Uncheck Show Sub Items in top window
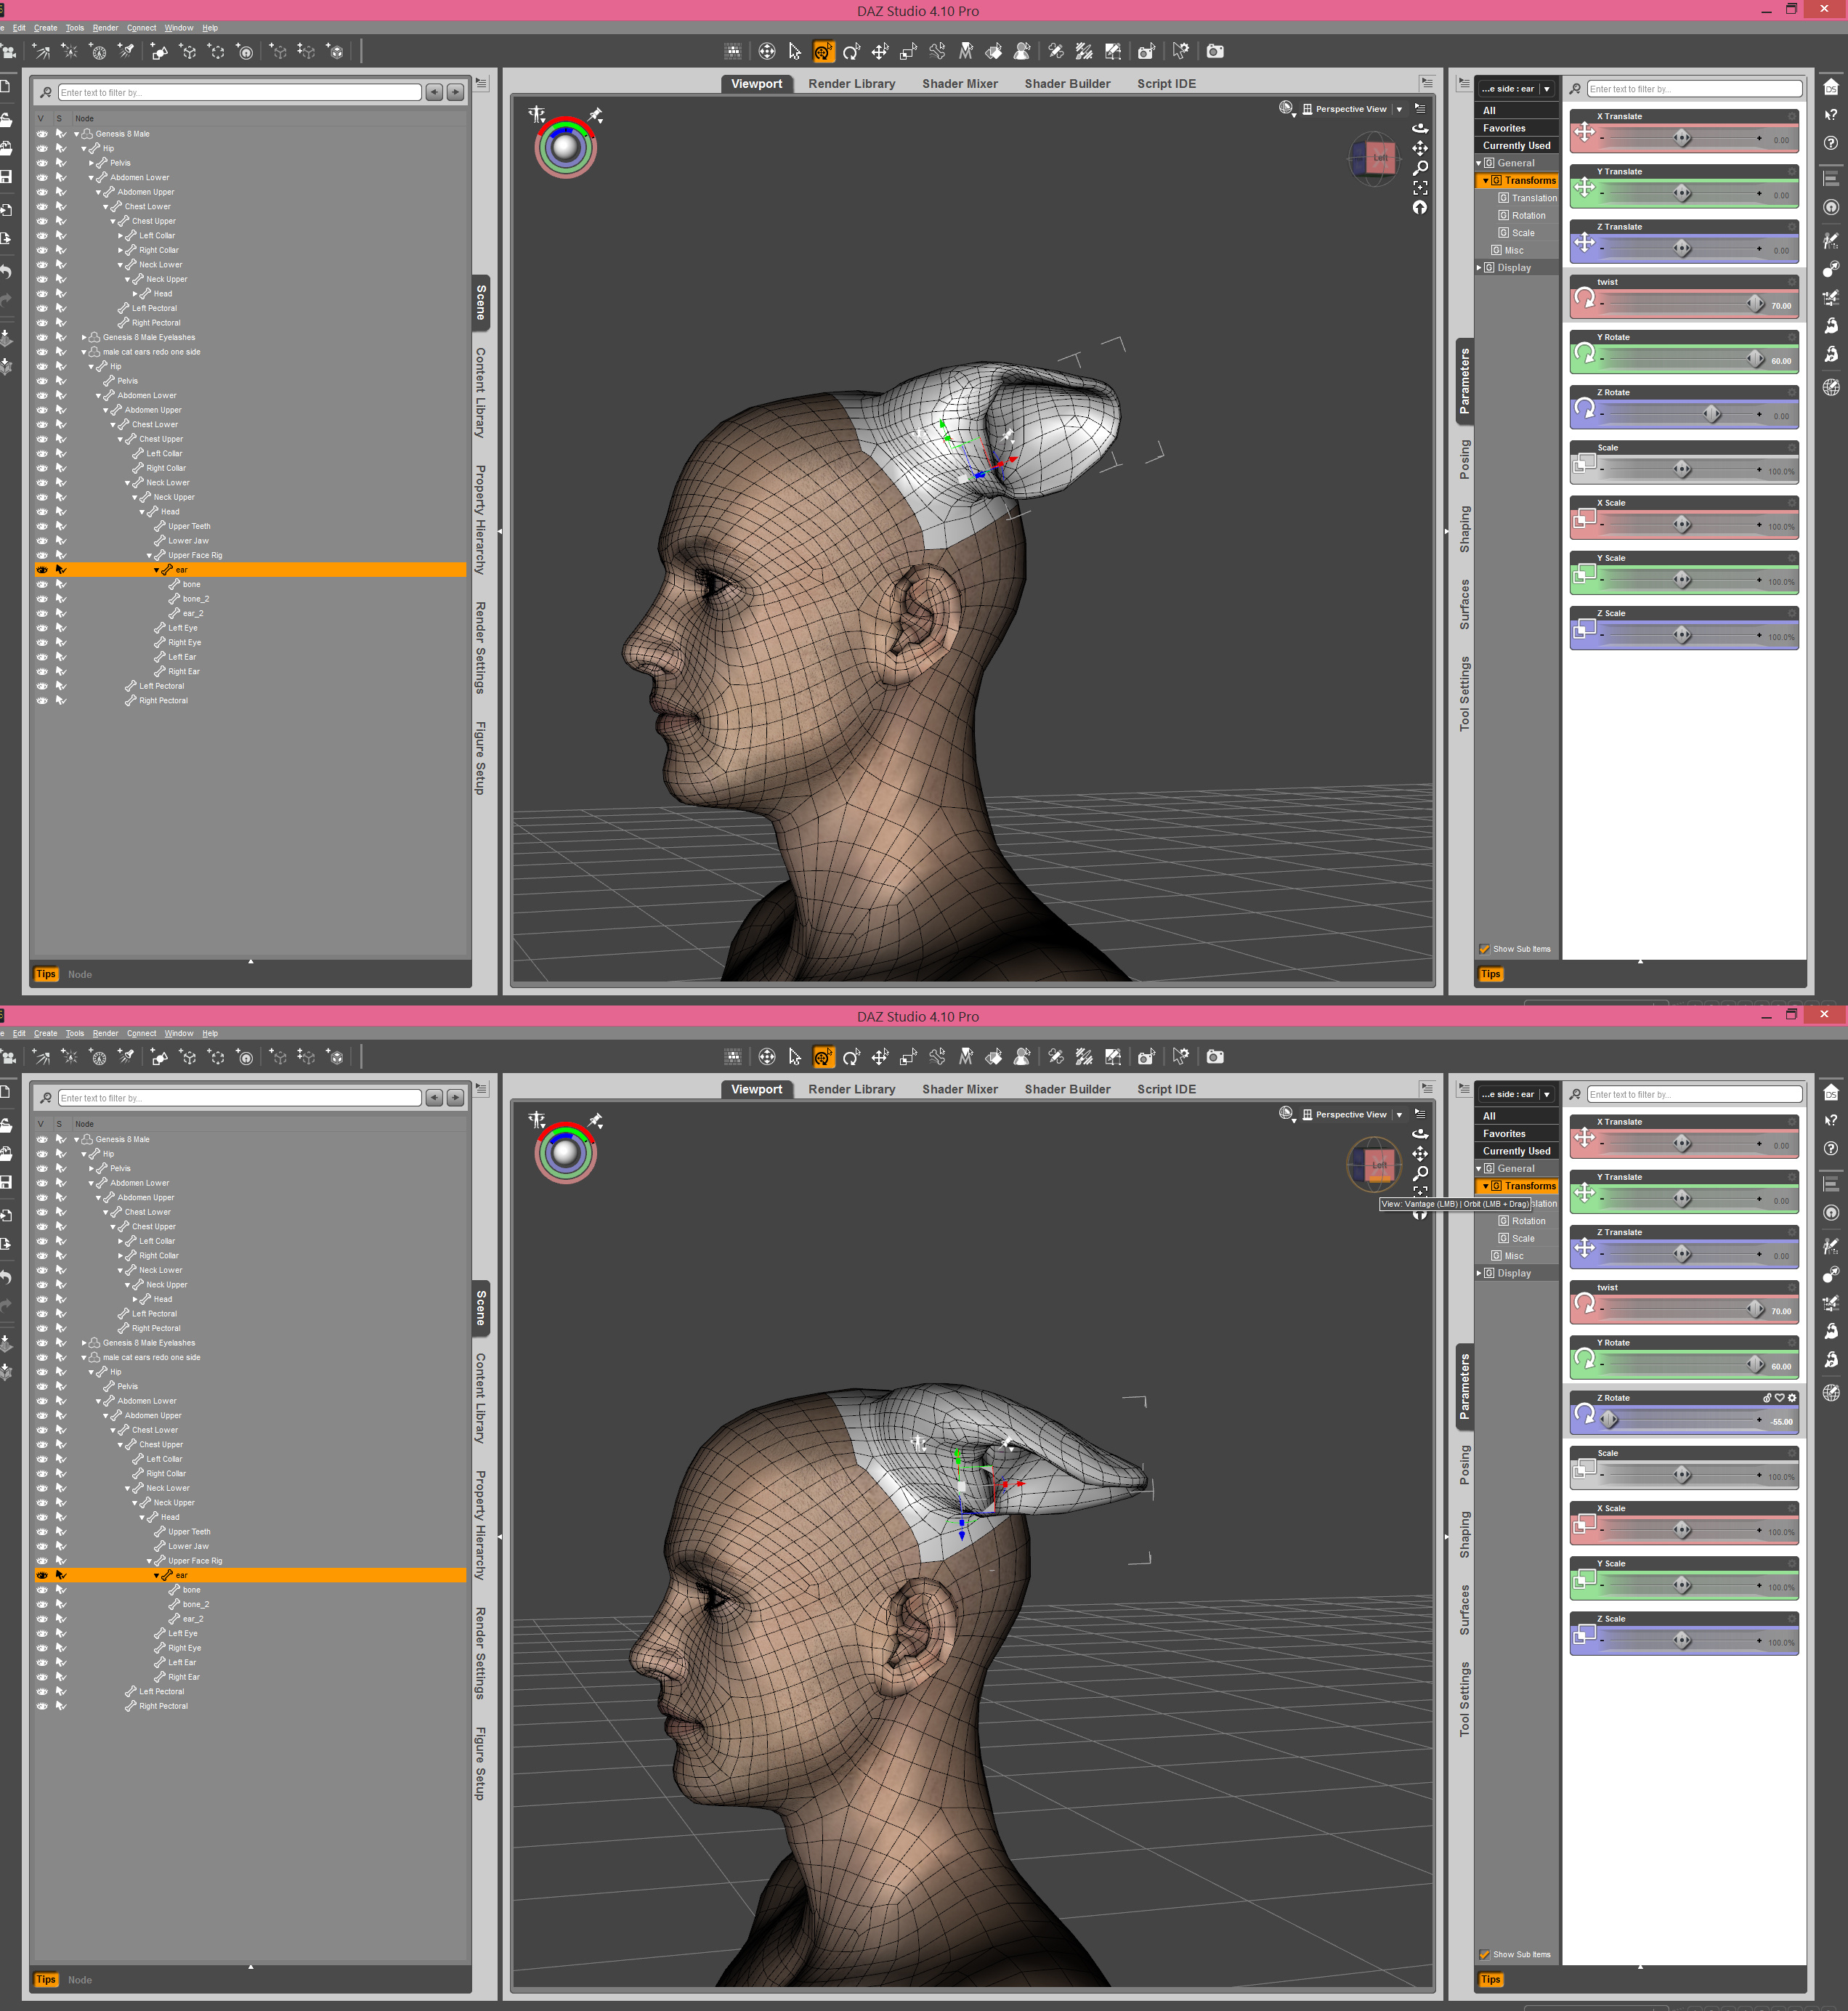Viewport: 1848px width, 2011px height. (x=1484, y=949)
